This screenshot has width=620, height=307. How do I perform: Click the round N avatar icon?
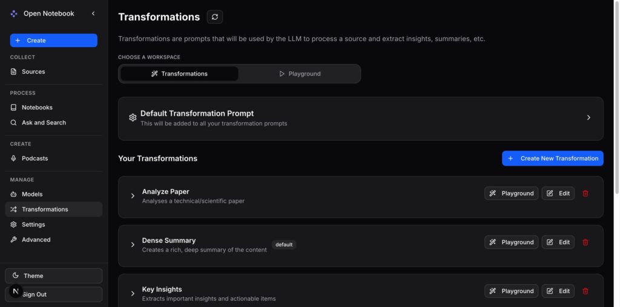[x=16, y=291]
